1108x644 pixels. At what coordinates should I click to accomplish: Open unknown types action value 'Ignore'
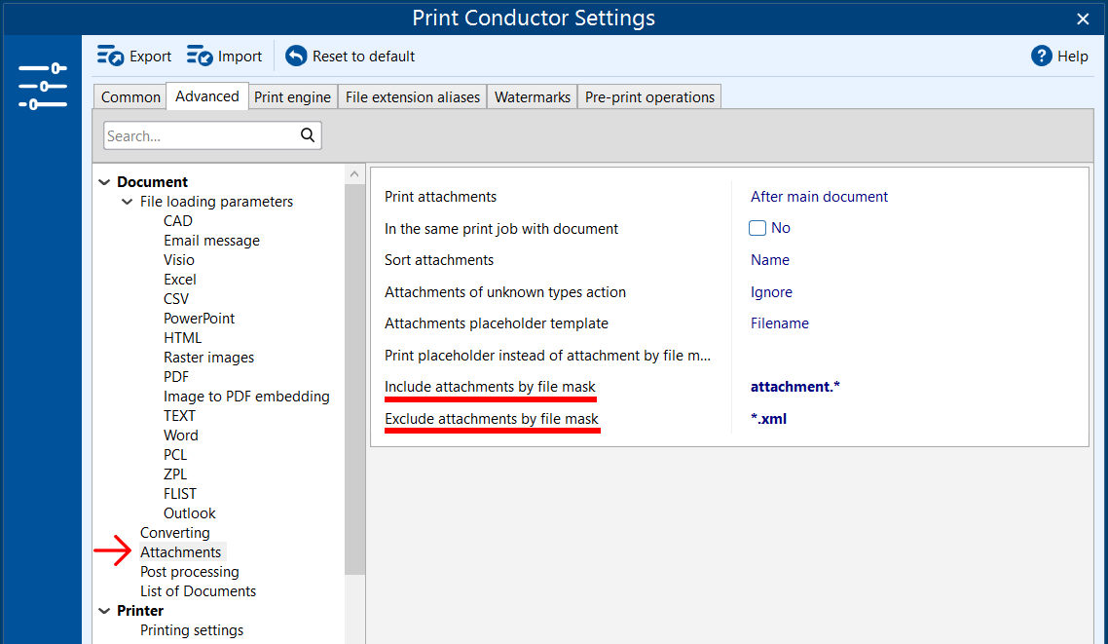(x=771, y=292)
